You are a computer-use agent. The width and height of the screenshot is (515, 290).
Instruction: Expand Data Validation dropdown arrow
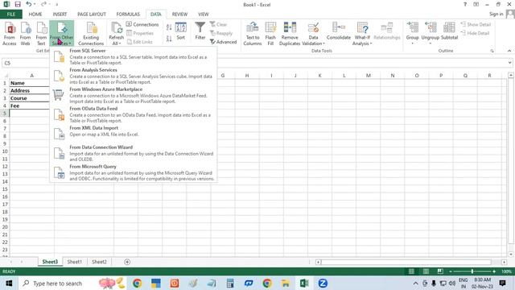(x=323, y=43)
